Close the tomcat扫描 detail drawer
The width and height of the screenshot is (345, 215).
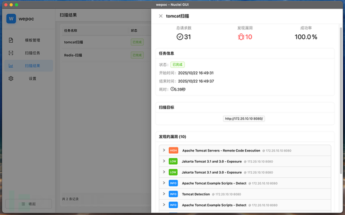160,16
